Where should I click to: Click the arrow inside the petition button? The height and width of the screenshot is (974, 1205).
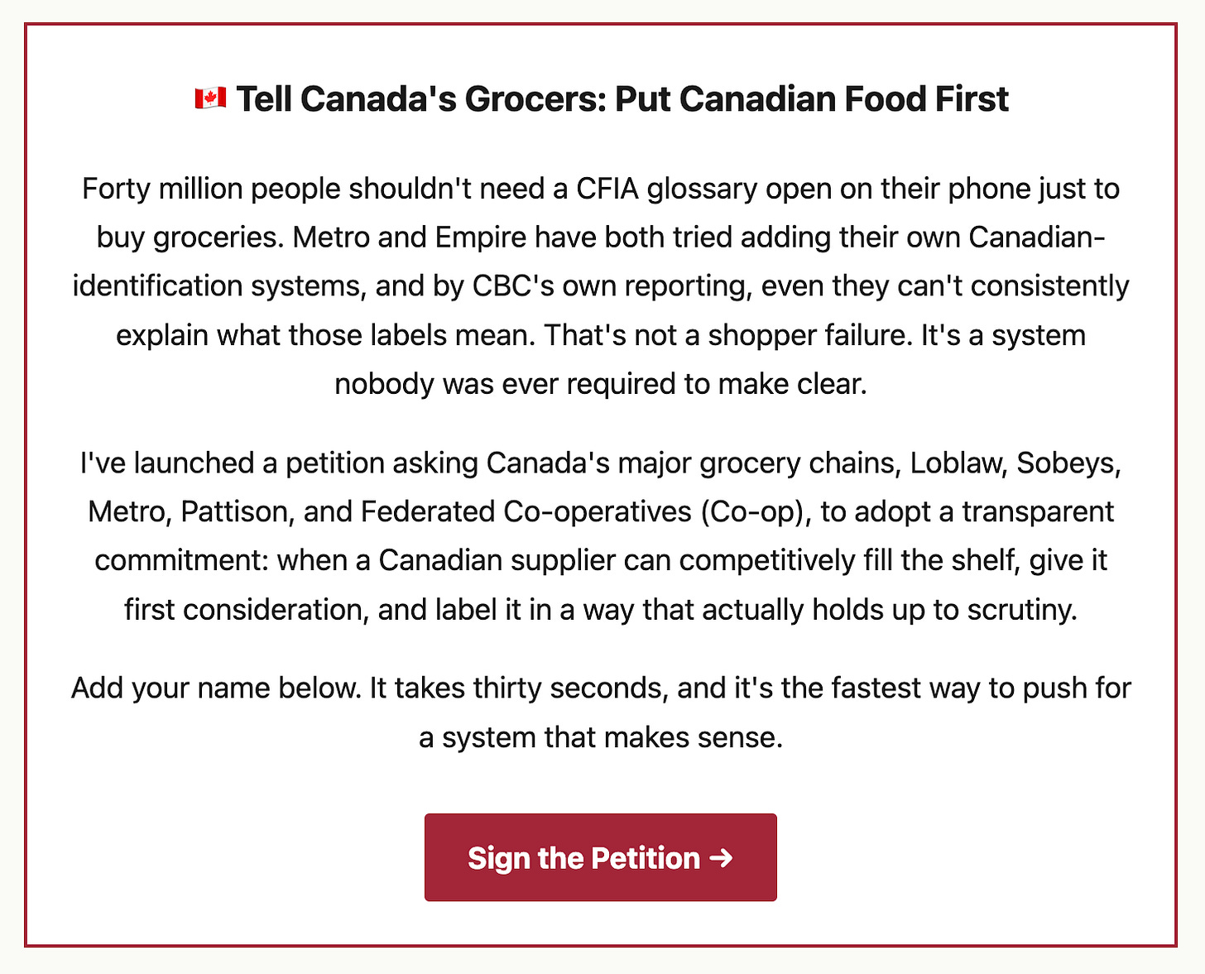pyautogui.click(x=721, y=858)
